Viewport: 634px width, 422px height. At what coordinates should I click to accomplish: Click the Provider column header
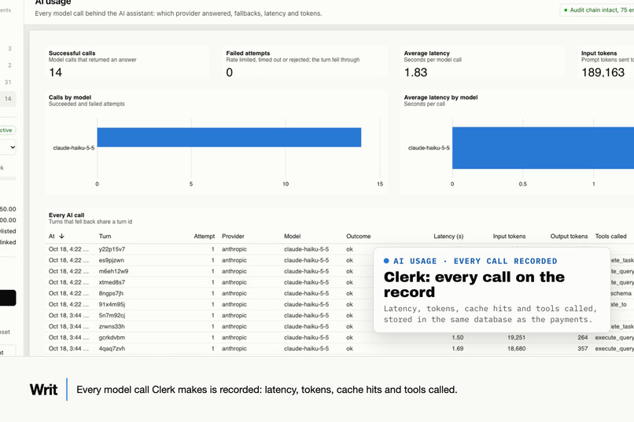(x=233, y=237)
